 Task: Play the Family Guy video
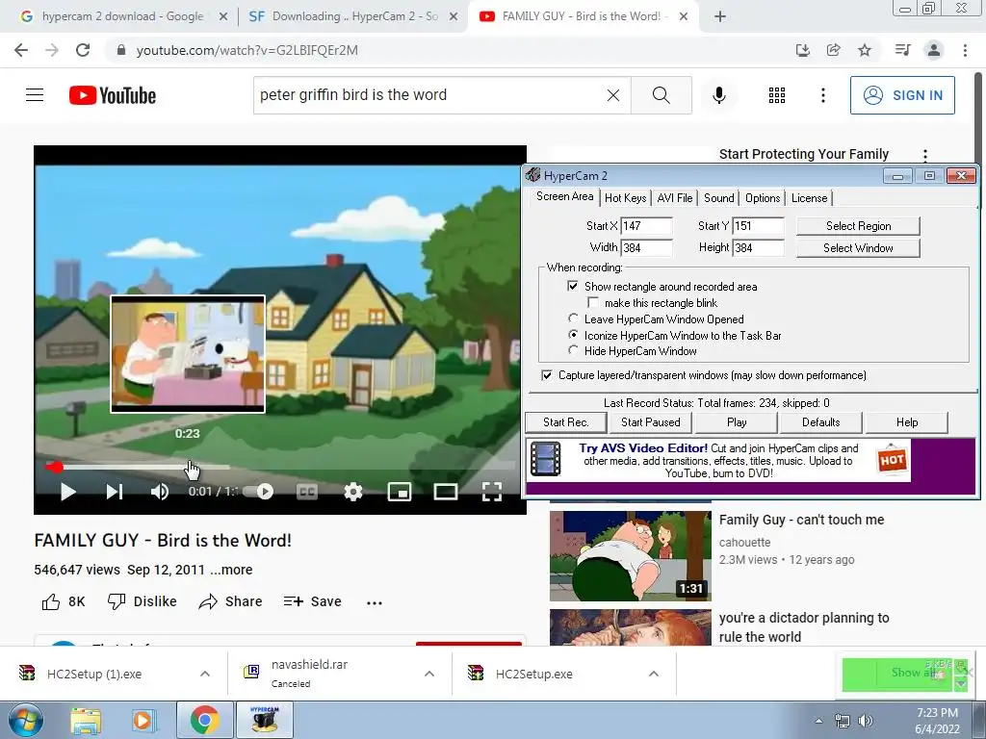(x=68, y=492)
